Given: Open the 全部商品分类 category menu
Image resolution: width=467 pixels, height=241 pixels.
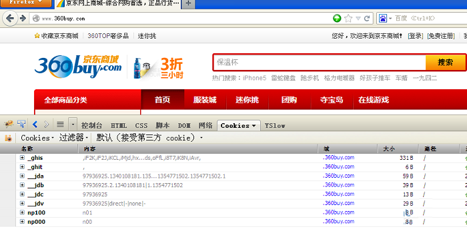Looking at the screenshot, I should click(x=87, y=100).
